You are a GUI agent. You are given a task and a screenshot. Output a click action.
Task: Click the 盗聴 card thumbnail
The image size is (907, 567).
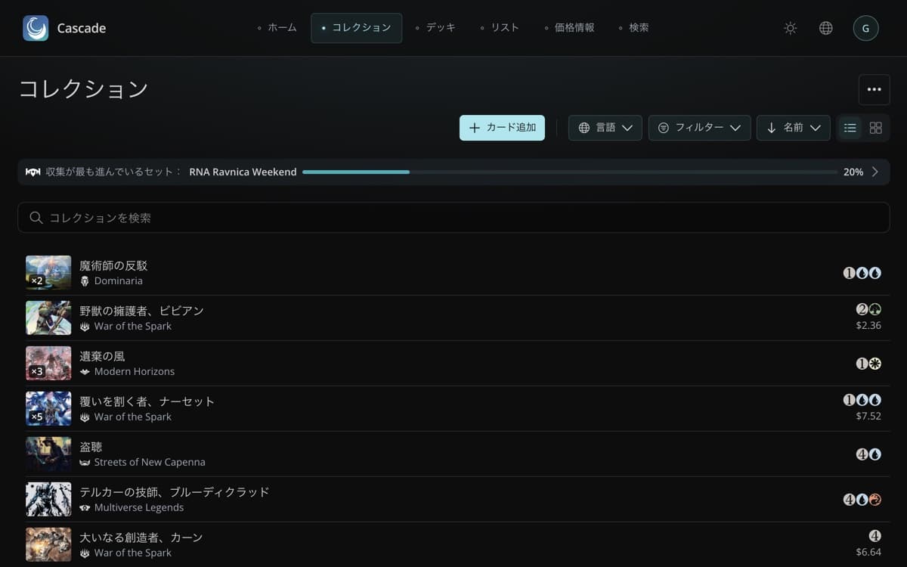[48, 454]
